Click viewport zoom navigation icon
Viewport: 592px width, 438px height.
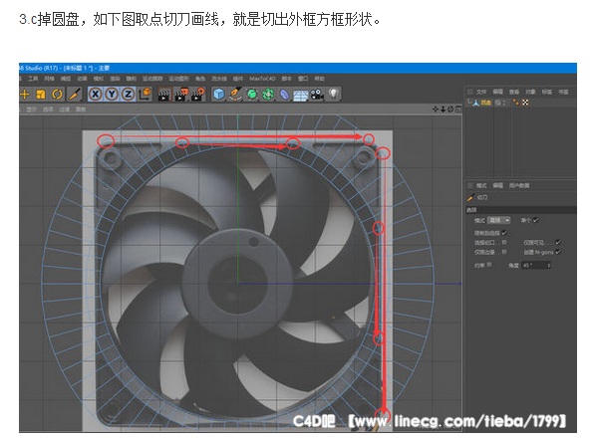pos(444,109)
